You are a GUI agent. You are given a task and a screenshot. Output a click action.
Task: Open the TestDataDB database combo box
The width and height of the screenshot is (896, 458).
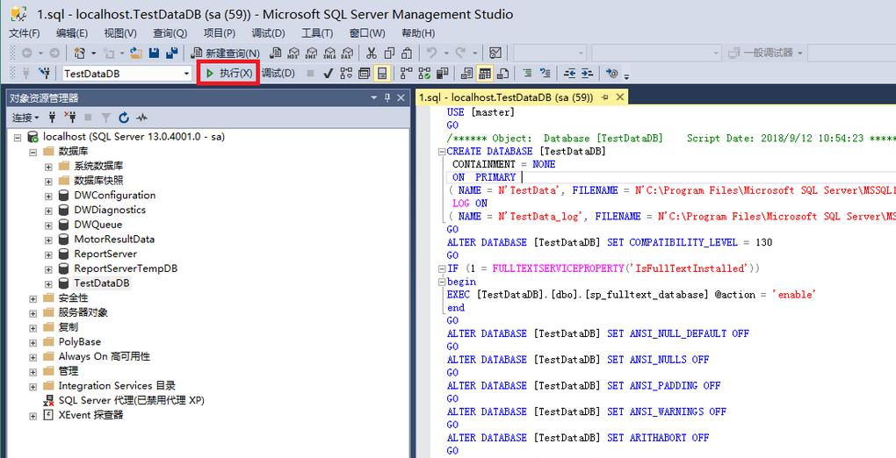(126, 73)
